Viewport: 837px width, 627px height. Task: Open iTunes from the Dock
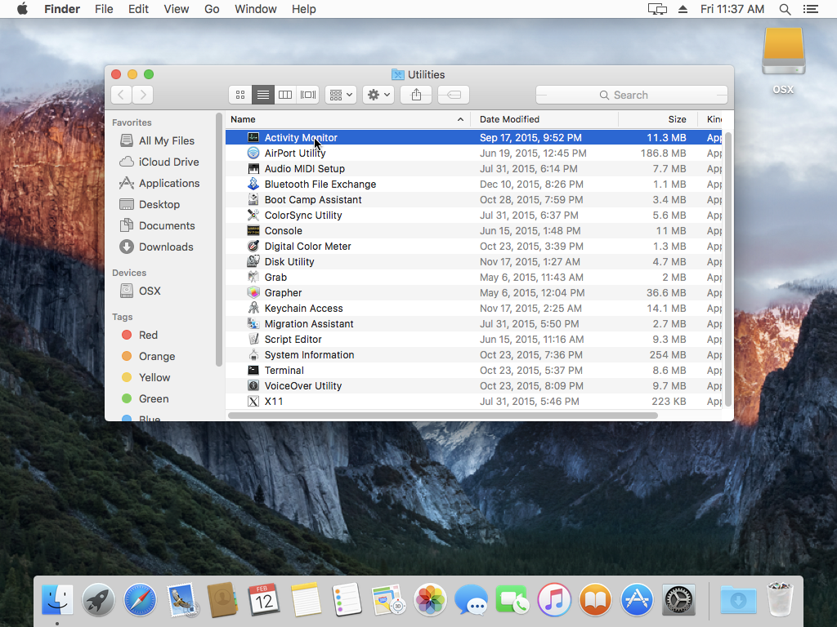[554, 599]
